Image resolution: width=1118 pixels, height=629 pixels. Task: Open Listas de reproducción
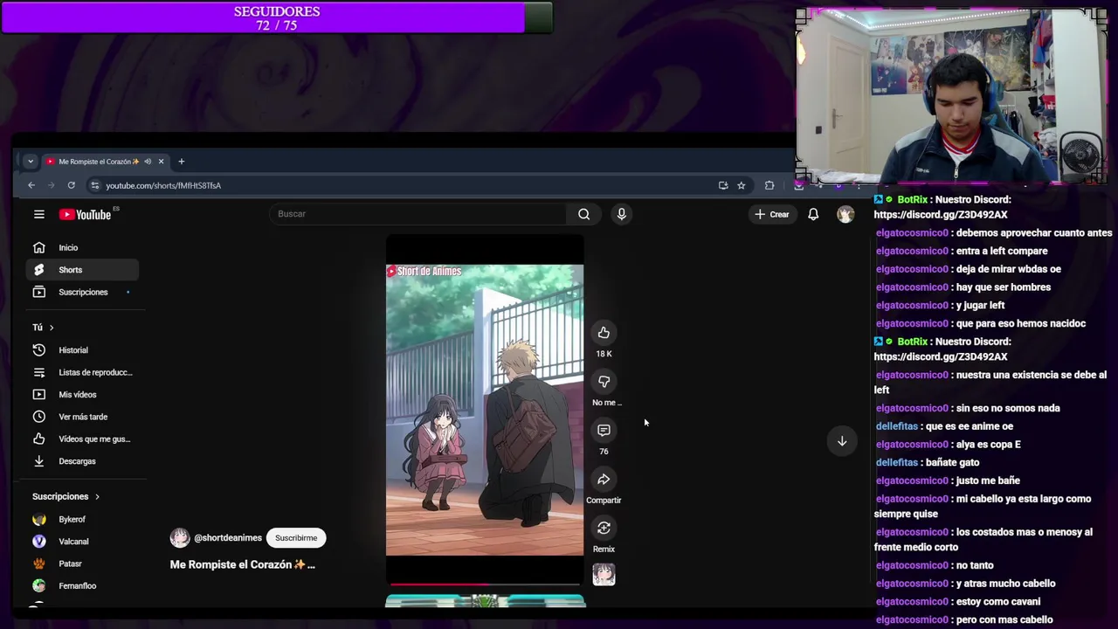(82, 372)
